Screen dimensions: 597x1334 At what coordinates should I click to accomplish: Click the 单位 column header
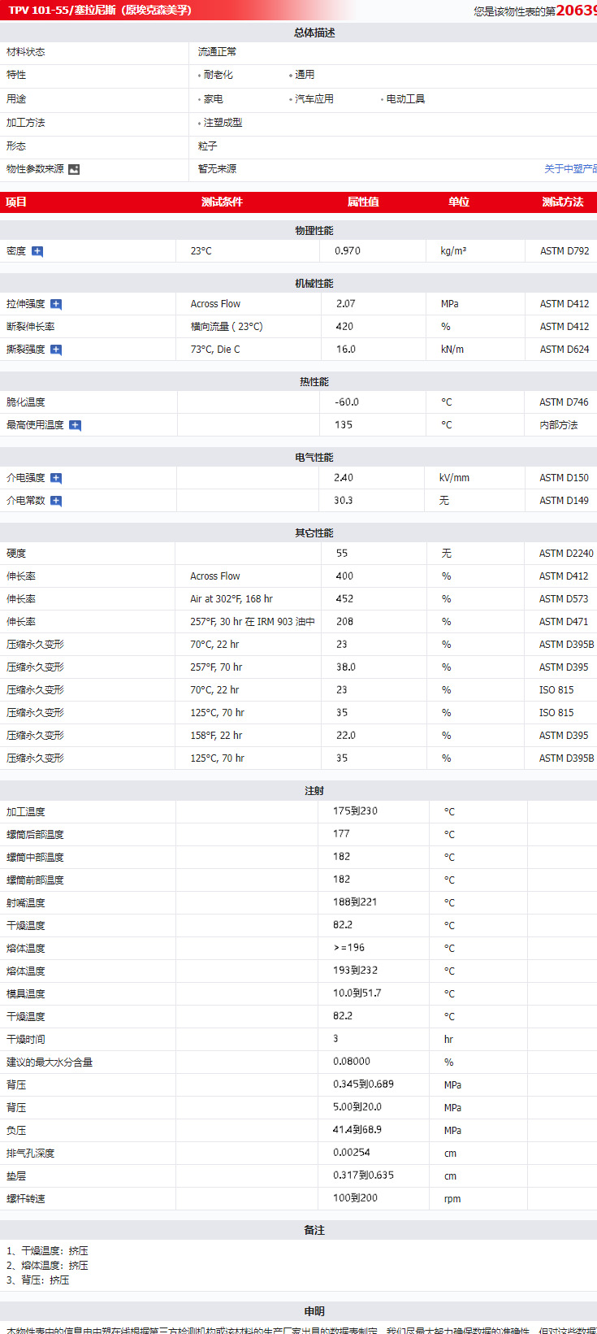pos(459,202)
